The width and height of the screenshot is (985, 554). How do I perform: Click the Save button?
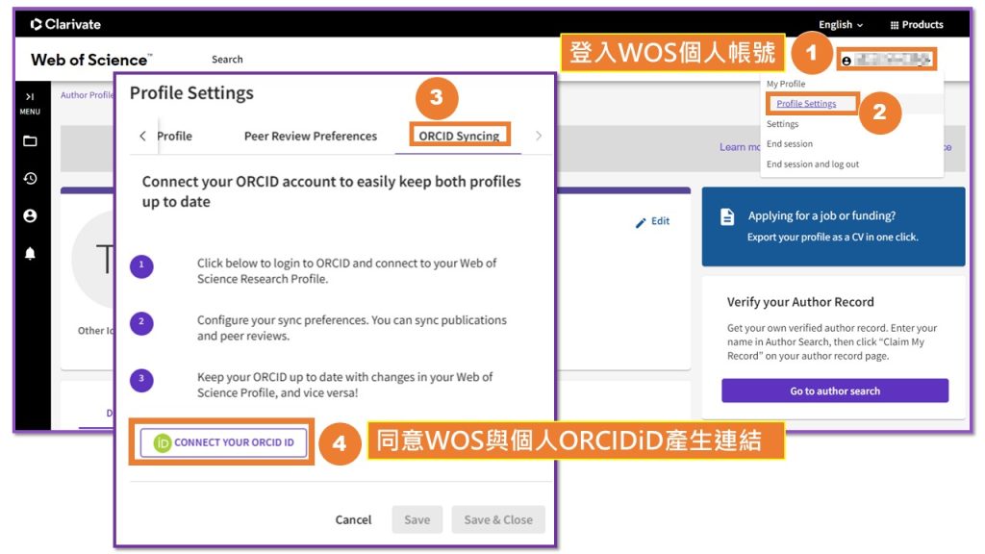(x=417, y=519)
